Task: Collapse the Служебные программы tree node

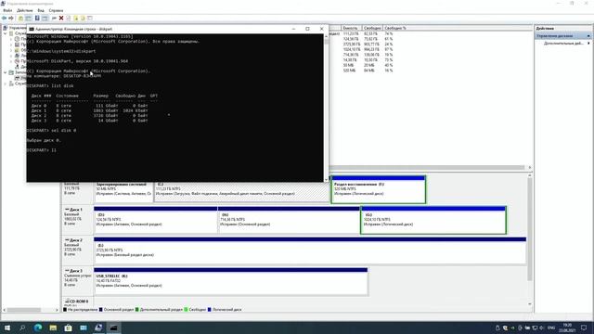Action: 6,33
